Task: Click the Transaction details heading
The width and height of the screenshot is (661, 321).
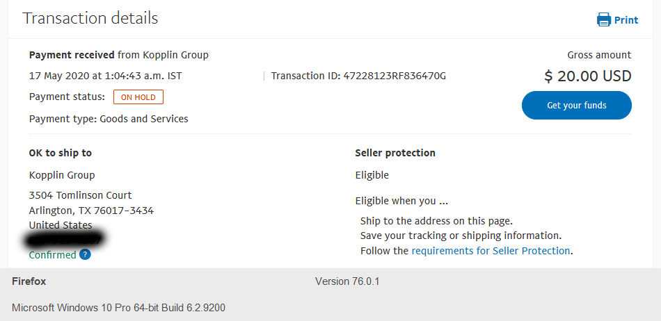Action: click(90, 18)
